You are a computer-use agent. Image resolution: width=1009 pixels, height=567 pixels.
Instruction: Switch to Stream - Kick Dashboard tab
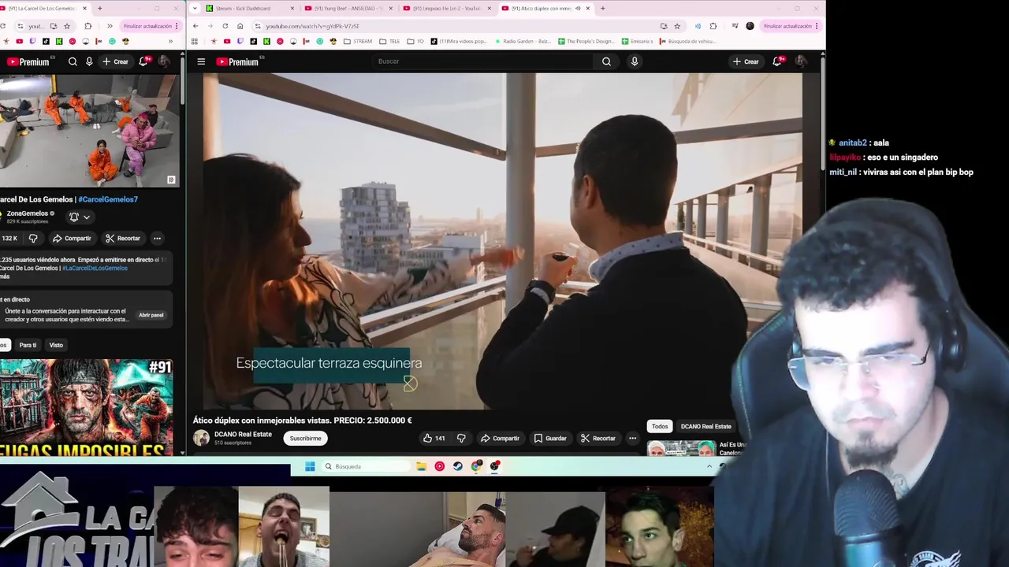[x=249, y=8]
